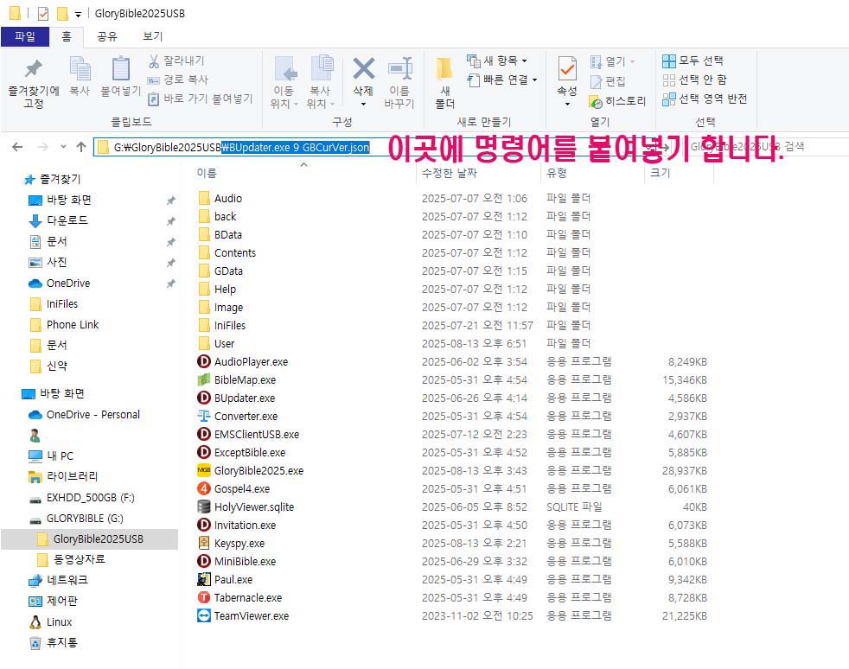Click the Paul.exe file icon
Screen dimensions: 849x669
point(203,579)
